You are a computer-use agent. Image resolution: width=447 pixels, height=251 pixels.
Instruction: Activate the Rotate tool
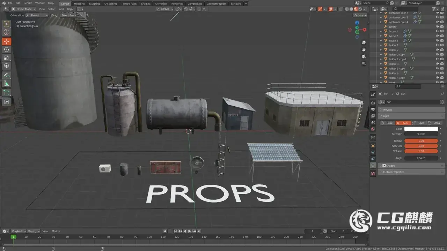coord(7,50)
